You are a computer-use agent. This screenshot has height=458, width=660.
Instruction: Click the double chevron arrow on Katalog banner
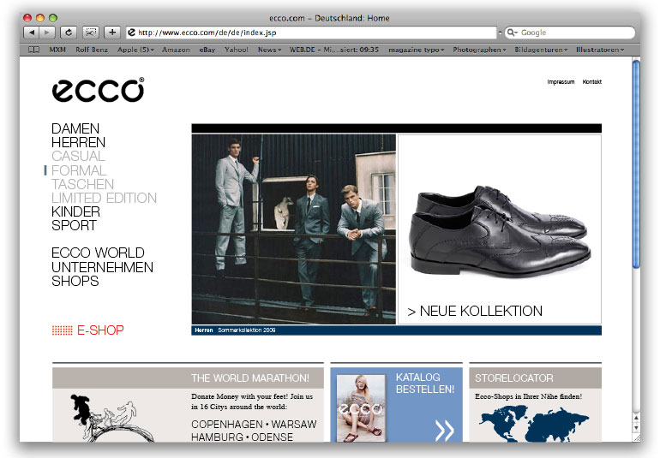pos(444,430)
